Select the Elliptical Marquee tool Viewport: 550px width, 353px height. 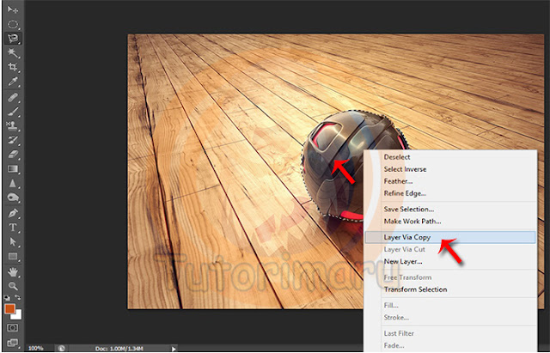click(x=13, y=24)
